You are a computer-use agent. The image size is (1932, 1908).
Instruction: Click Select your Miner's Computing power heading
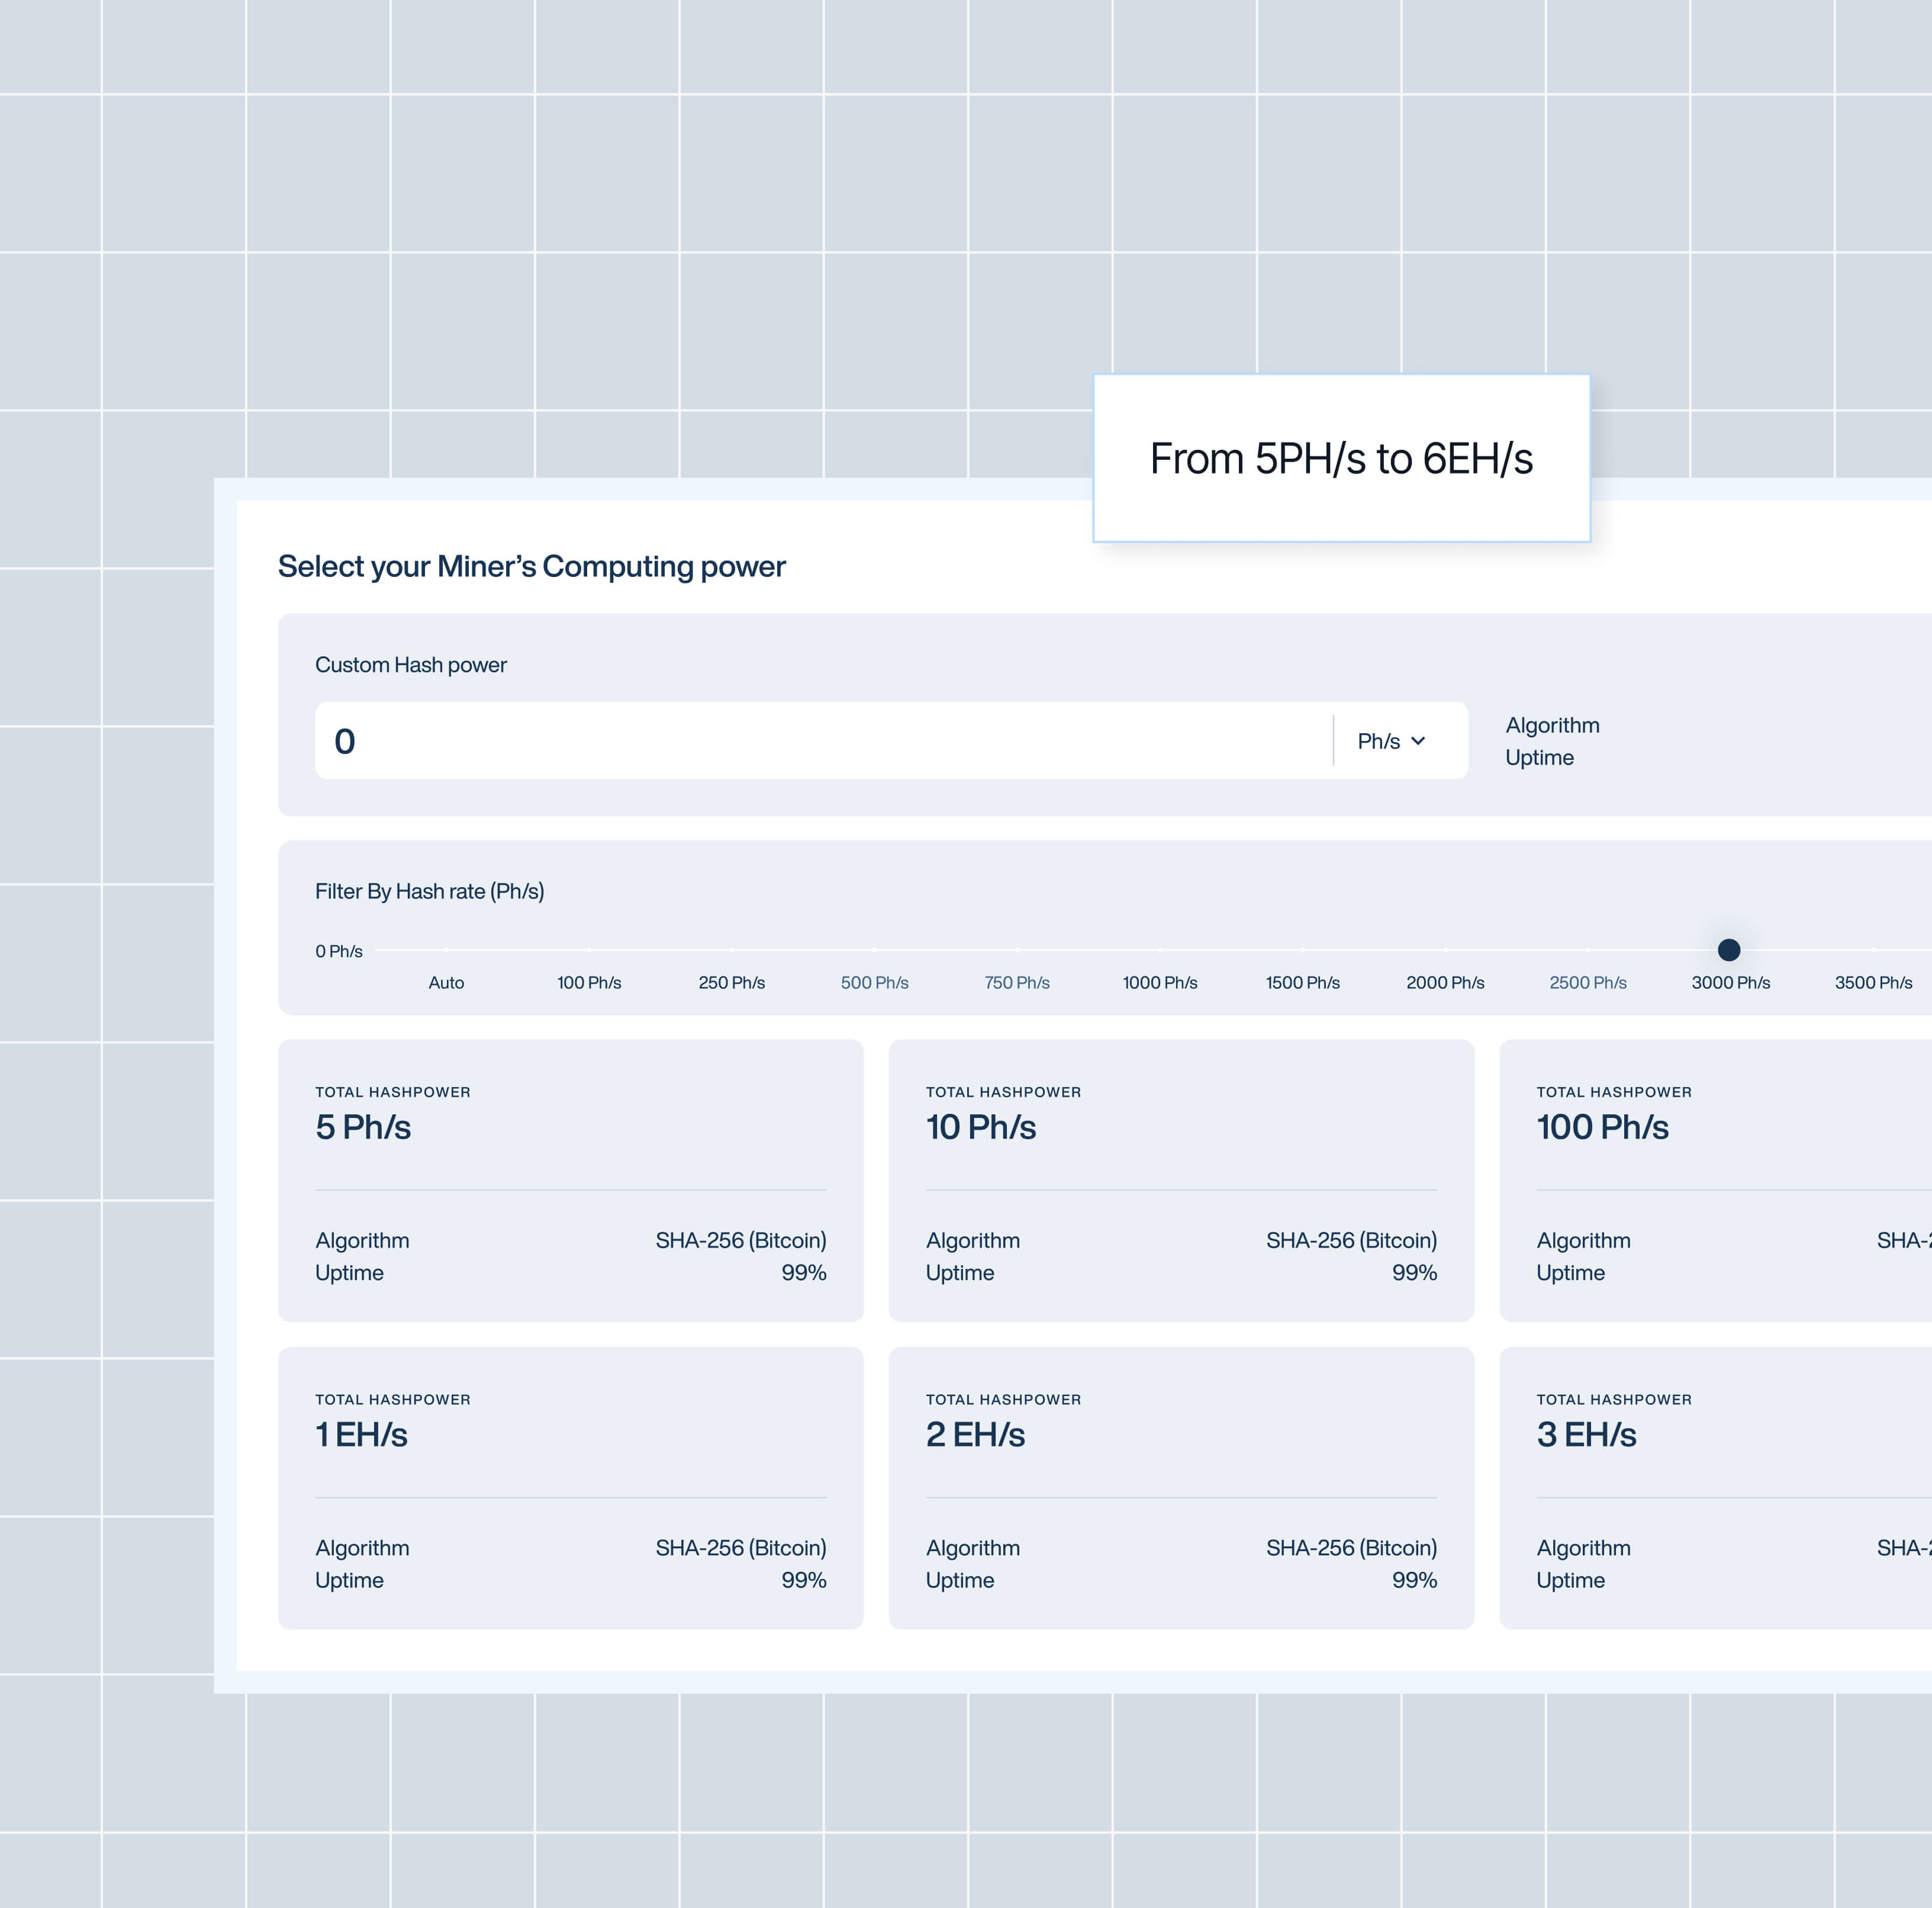point(532,566)
